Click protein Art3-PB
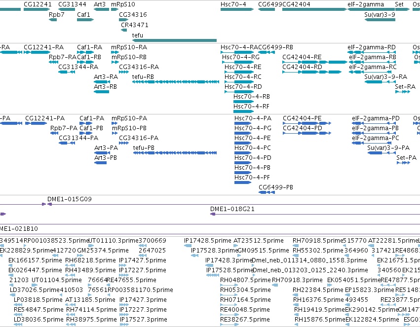Image resolution: width=420 pixels, height=327 pixels. pyautogui.click(x=101, y=163)
